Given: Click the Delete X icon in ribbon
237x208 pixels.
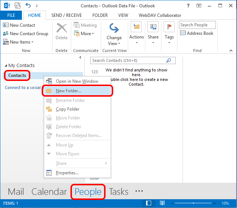Looking at the screenshot, I should [x=61, y=28].
